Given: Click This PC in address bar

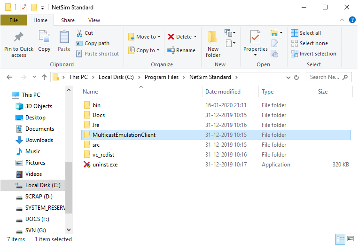Looking at the screenshot, I should point(78,77).
